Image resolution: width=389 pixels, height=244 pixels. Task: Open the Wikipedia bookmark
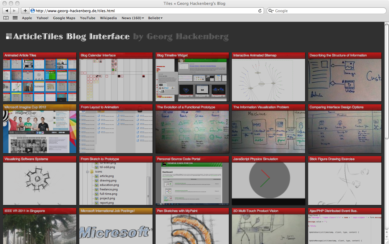tap(108, 18)
